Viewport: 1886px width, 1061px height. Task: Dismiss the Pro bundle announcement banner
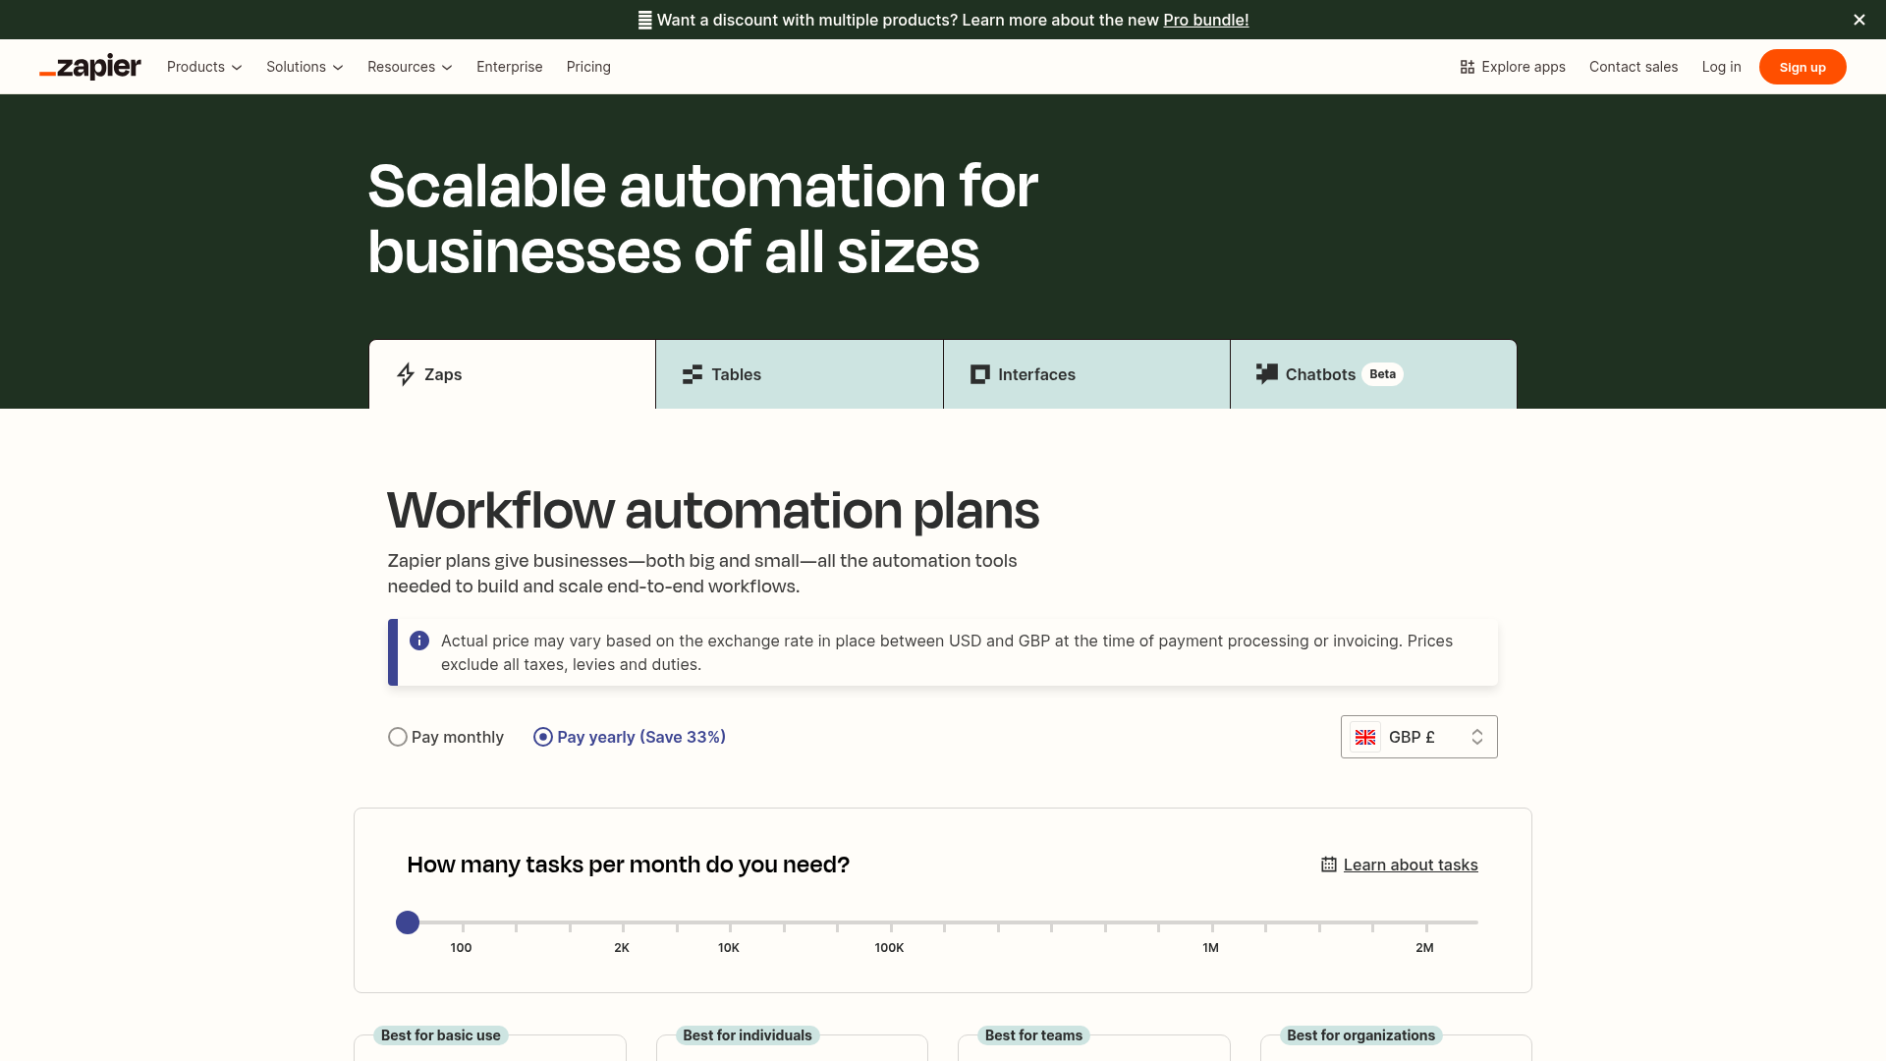[x=1858, y=20]
